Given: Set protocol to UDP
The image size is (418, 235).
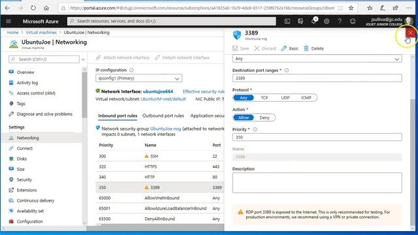Looking at the screenshot, I should pos(285,98).
